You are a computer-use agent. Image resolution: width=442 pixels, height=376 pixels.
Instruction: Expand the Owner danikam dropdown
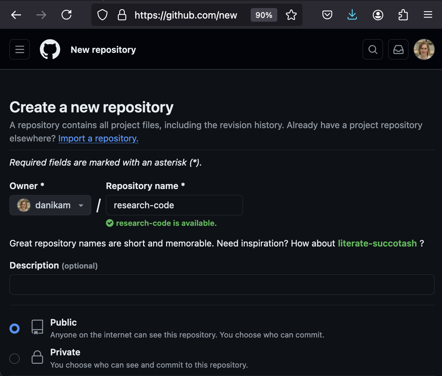click(x=50, y=205)
